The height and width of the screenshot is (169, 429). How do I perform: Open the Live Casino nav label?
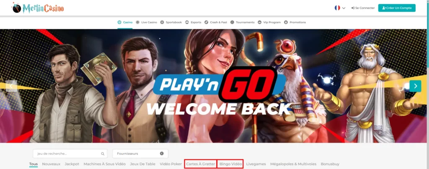pyautogui.click(x=149, y=22)
